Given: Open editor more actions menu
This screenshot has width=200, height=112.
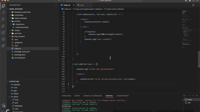Looking at the screenshot, I should [197, 5].
